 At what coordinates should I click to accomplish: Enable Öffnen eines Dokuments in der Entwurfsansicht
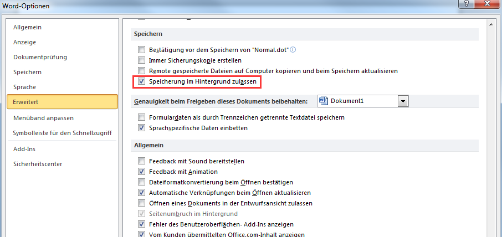pyautogui.click(x=141, y=203)
